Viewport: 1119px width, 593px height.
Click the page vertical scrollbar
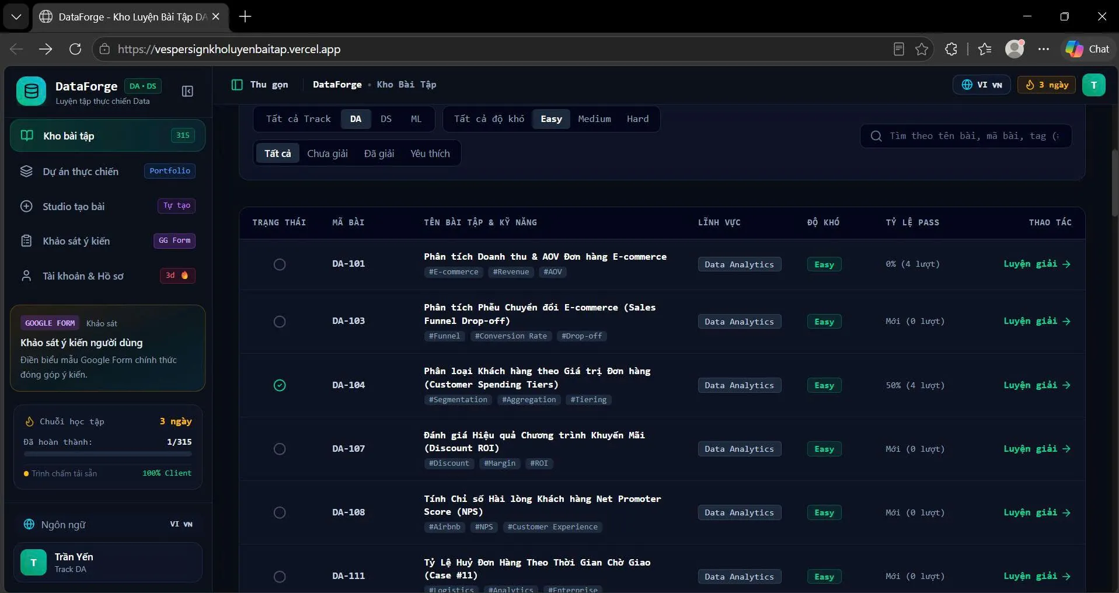pyautogui.click(x=1115, y=182)
